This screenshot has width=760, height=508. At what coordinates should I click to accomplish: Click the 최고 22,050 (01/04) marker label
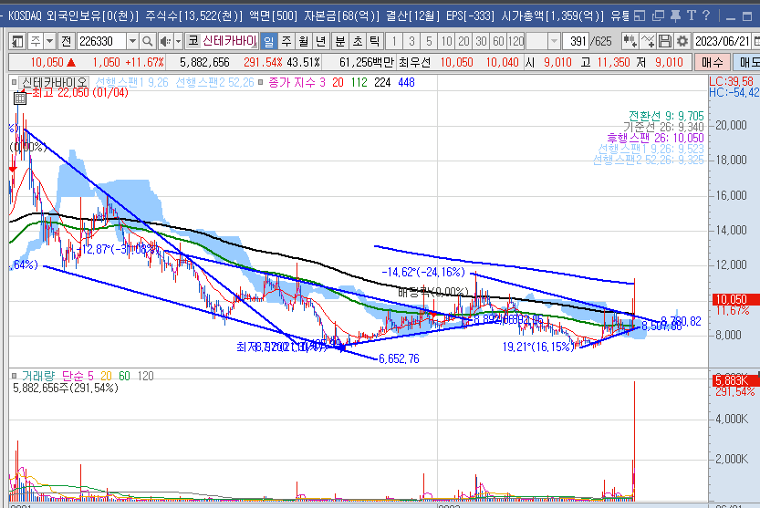[80, 92]
